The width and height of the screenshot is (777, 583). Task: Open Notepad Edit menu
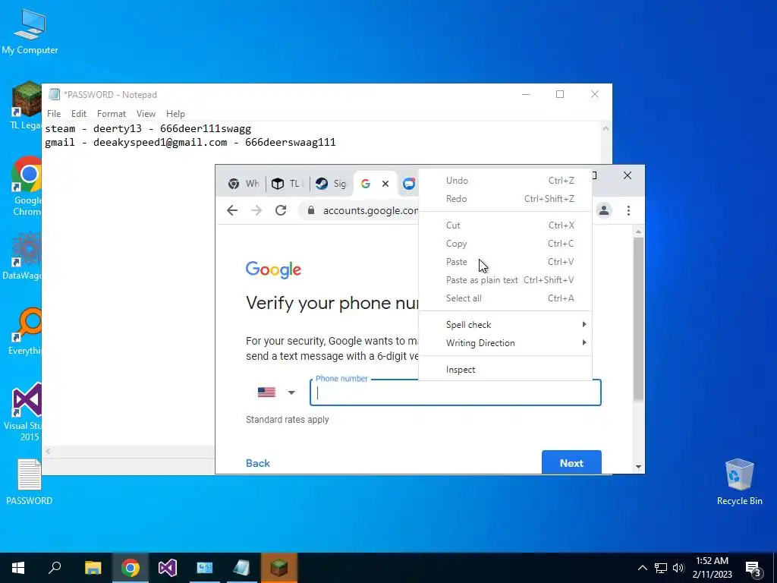[x=79, y=114]
